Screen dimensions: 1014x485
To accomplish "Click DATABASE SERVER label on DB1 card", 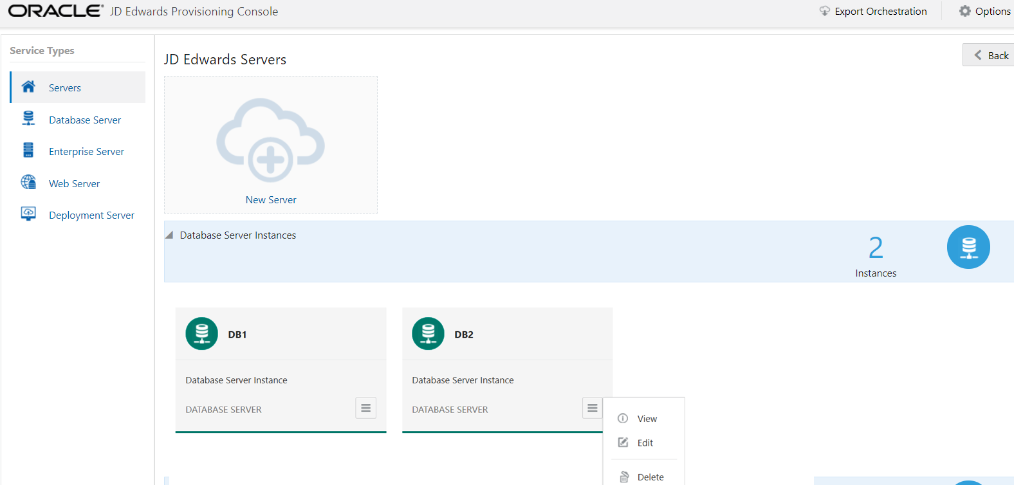I will click(x=224, y=410).
